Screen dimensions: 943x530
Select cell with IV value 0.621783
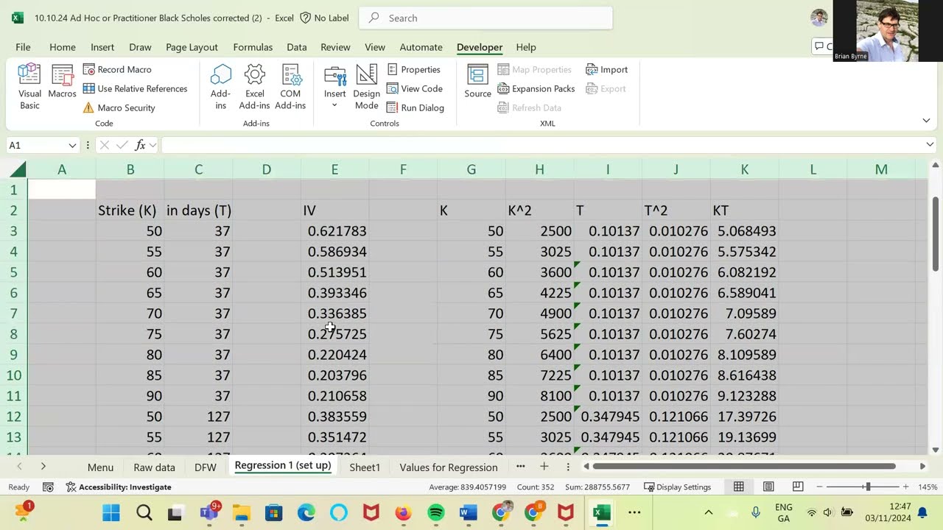coord(334,231)
